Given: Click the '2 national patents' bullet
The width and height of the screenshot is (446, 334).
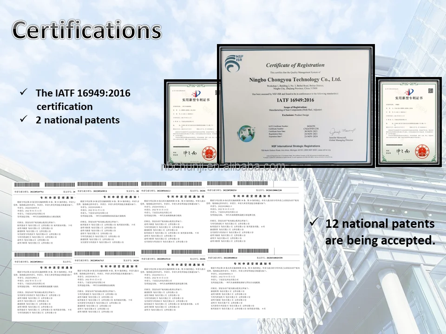Looking at the screenshot, I should coord(78,120).
